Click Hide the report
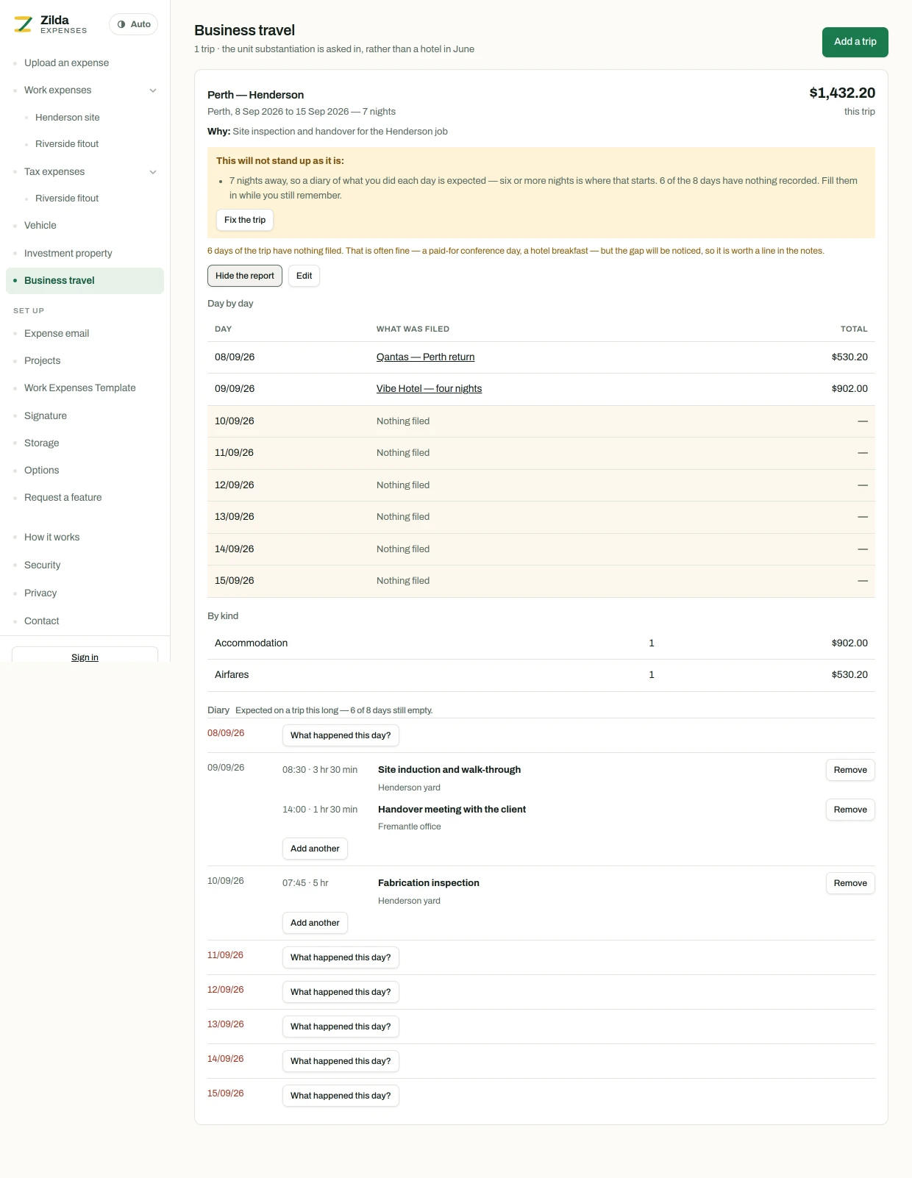The width and height of the screenshot is (912, 1178). (245, 276)
